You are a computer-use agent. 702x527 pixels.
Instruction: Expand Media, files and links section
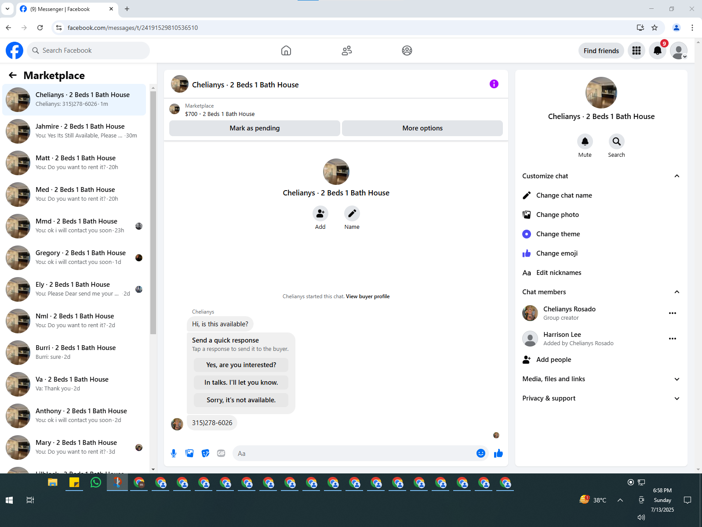click(677, 379)
